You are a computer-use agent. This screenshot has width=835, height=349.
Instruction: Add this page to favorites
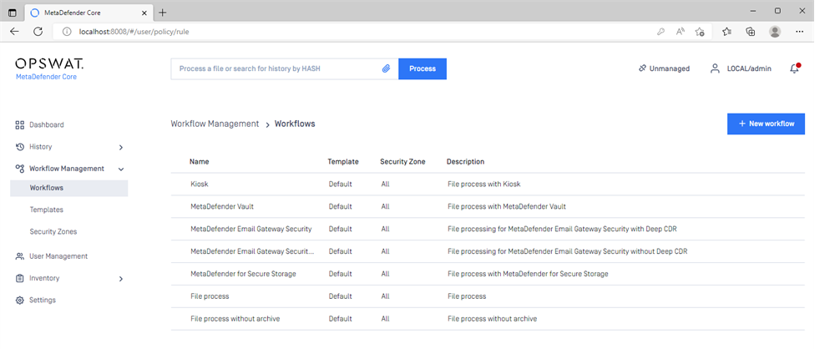(700, 32)
